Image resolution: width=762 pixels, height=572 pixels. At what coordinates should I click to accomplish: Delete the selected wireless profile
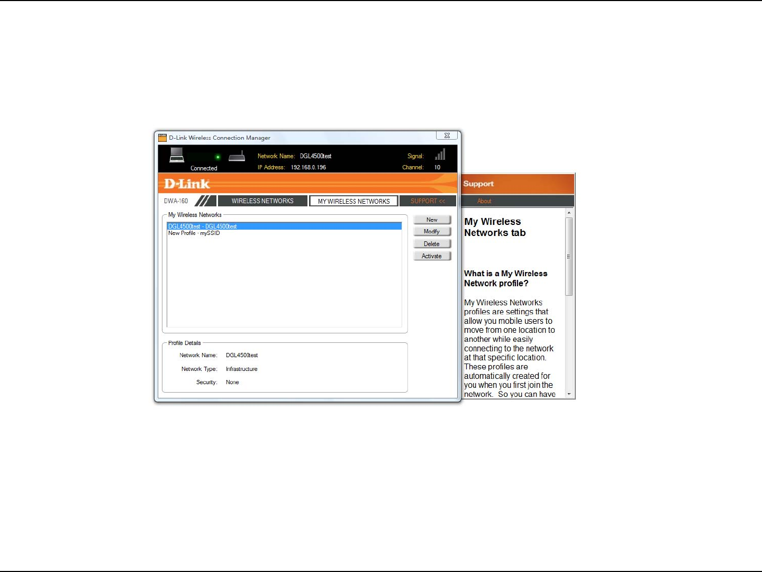coord(432,244)
